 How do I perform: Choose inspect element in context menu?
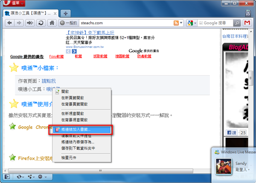82,158
